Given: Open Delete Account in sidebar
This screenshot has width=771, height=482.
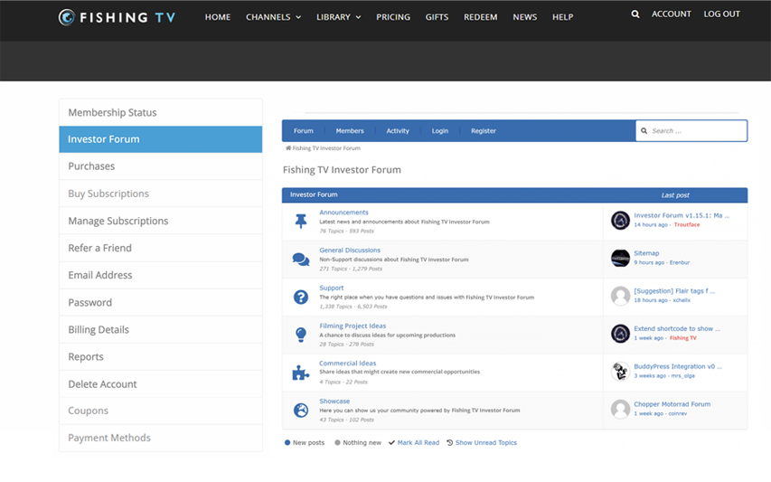Looking at the screenshot, I should [x=161, y=384].
